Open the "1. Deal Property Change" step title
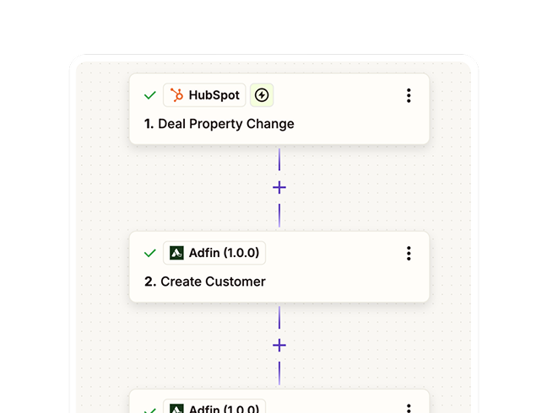This screenshot has height=413, width=547. [x=219, y=124]
